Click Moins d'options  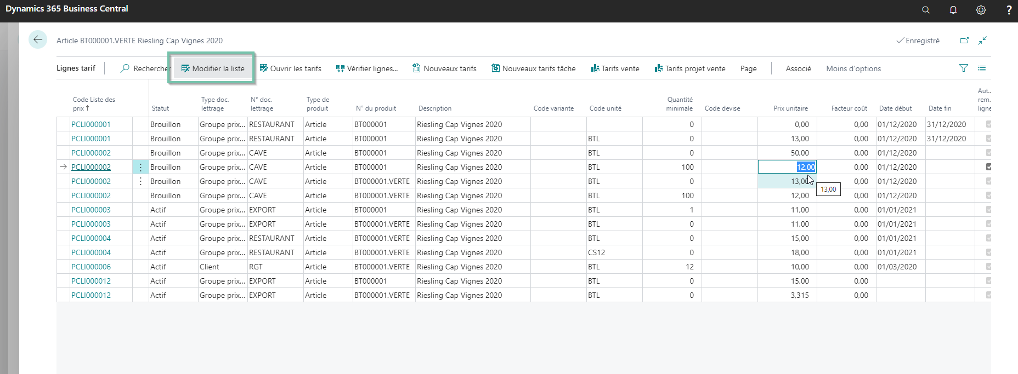tap(853, 68)
